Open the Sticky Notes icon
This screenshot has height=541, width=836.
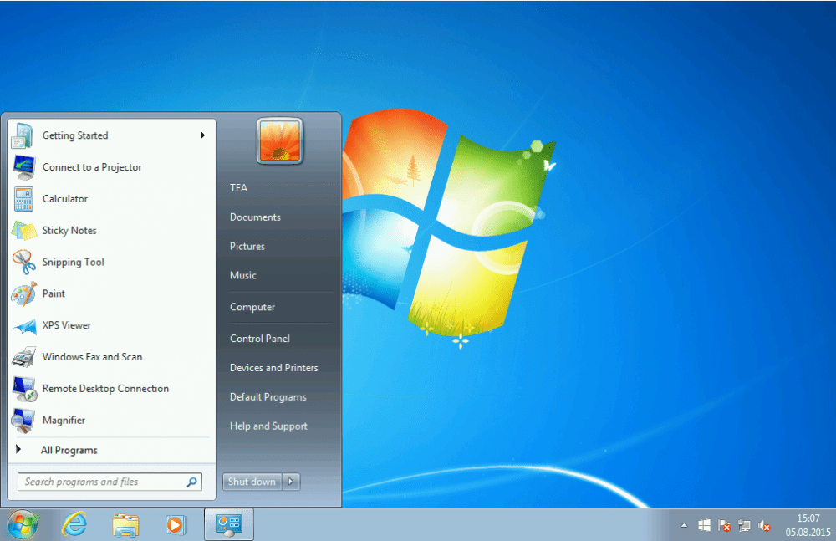click(23, 231)
